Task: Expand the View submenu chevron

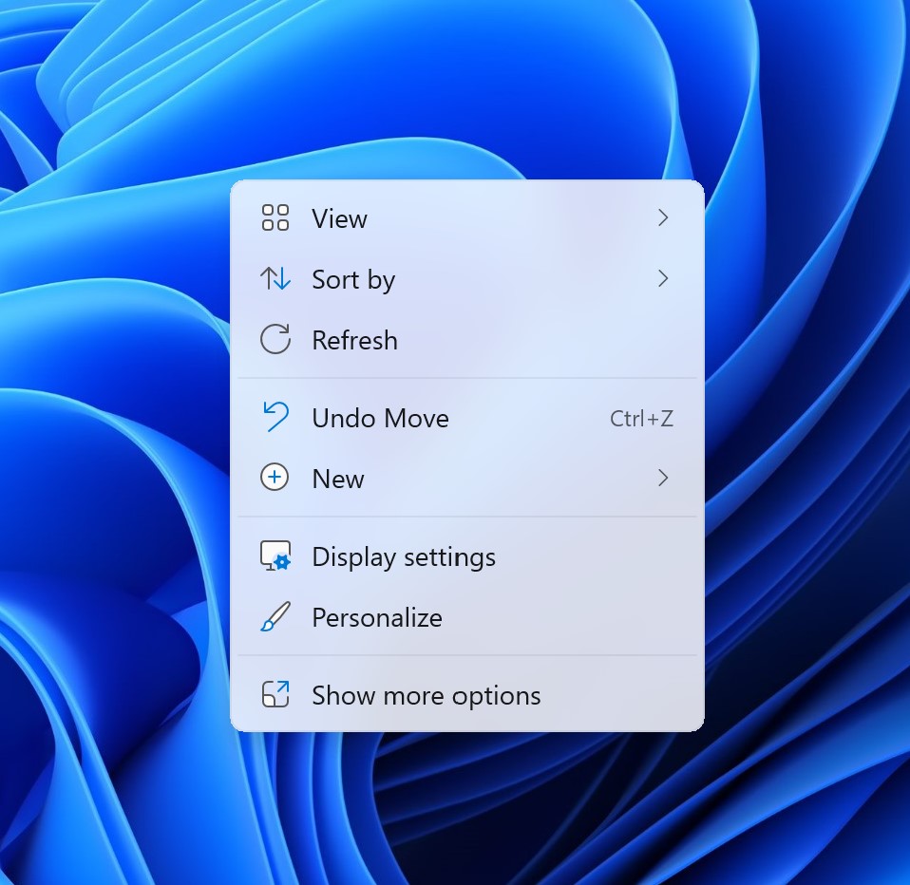Action: (663, 217)
